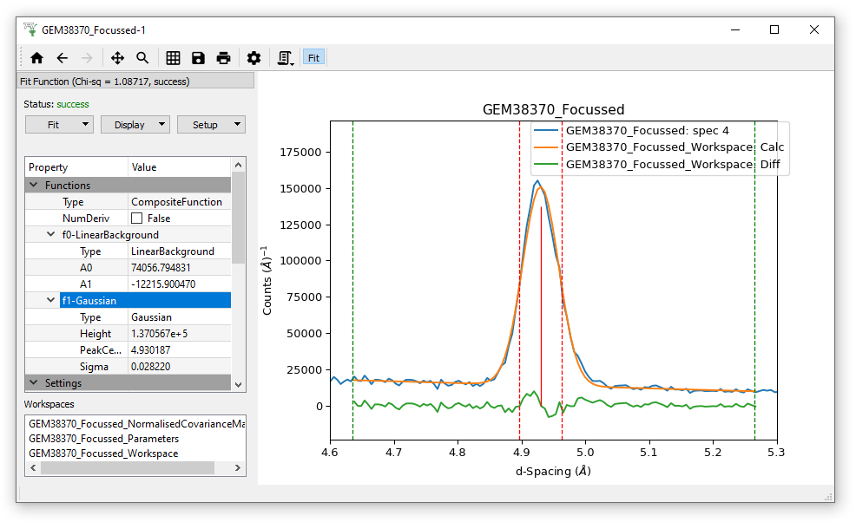The width and height of the screenshot is (856, 522).
Task: Click the Print icon
Action: [223, 58]
